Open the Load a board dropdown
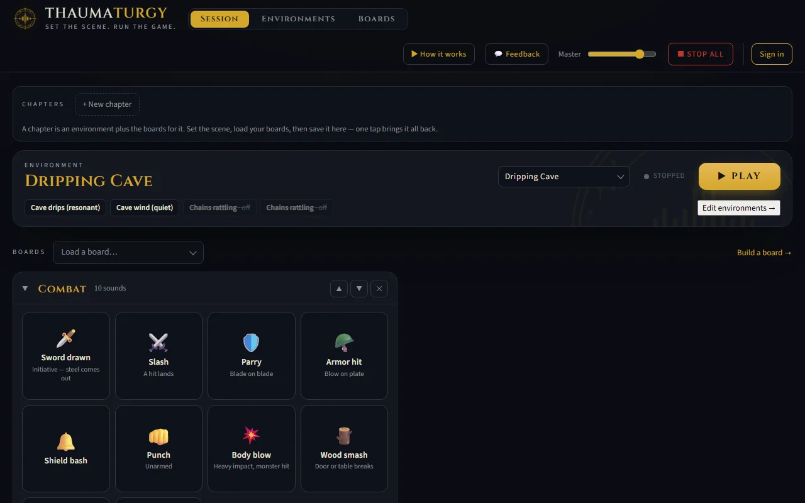 pos(128,252)
